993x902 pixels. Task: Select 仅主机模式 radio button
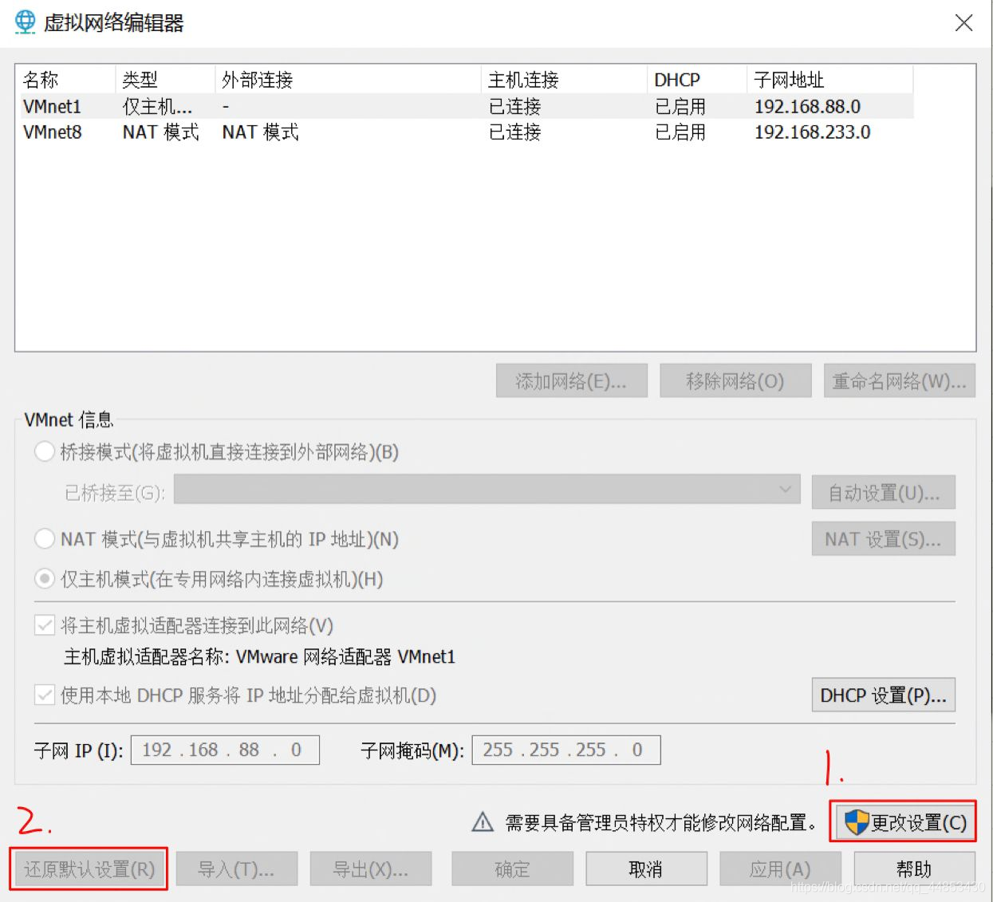[45, 578]
